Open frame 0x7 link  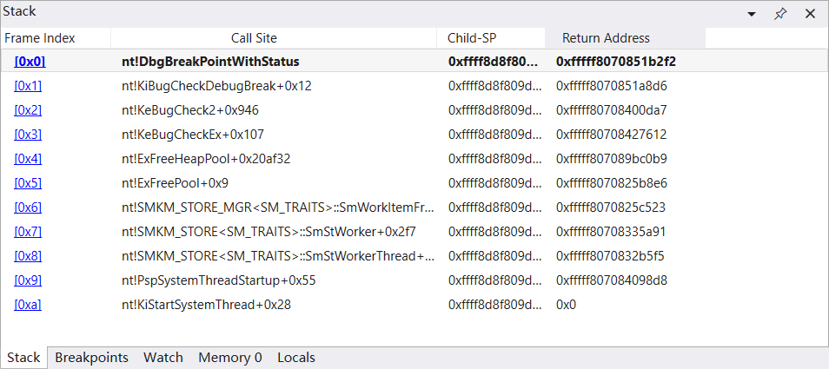[28, 232]
